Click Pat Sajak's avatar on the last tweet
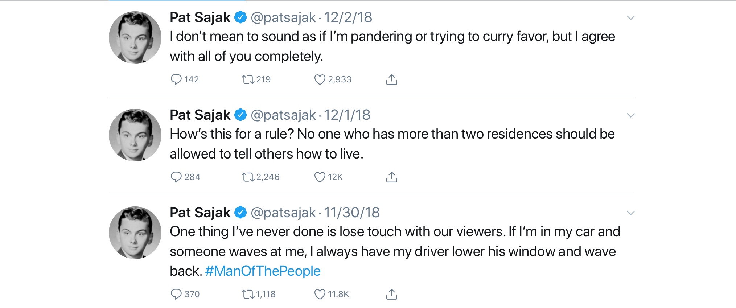This screenshot has width=736, height=308. [135, 233]
